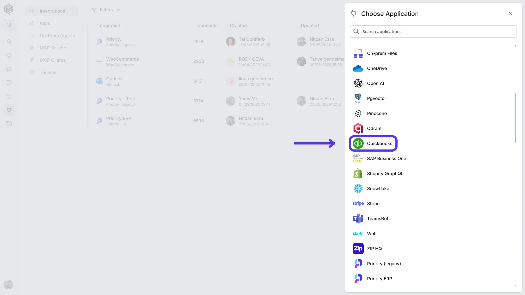Select the Qdrant hexagon icon

(358, 128)
